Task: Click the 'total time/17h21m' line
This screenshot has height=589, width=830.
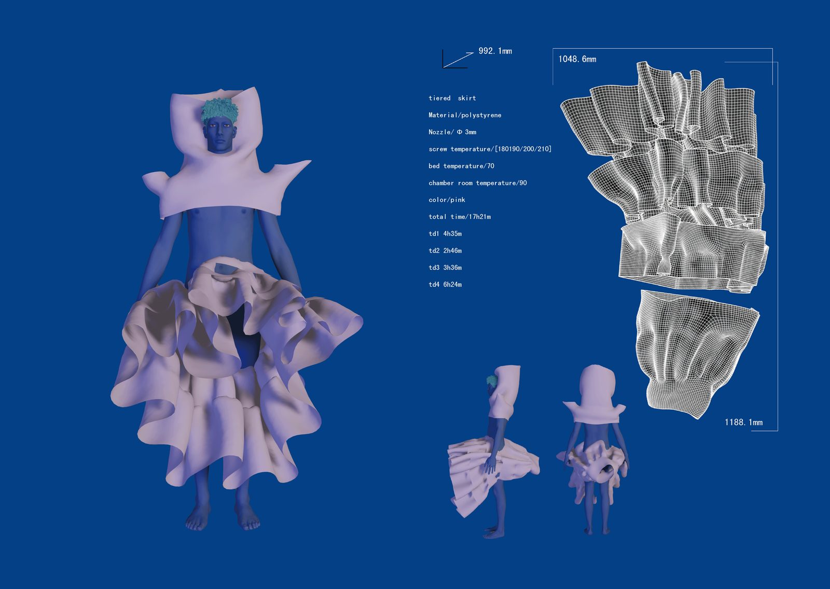Action: coord(460,217)
